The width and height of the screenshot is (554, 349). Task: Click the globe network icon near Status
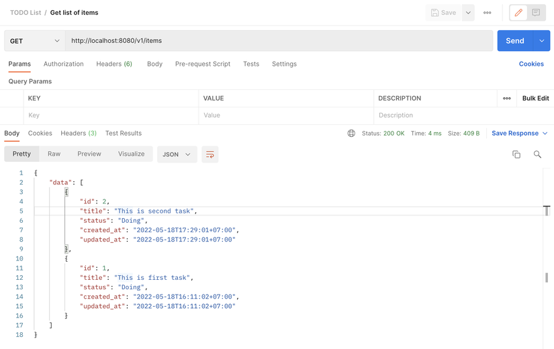pyautogui.click(x=351, y=134)
